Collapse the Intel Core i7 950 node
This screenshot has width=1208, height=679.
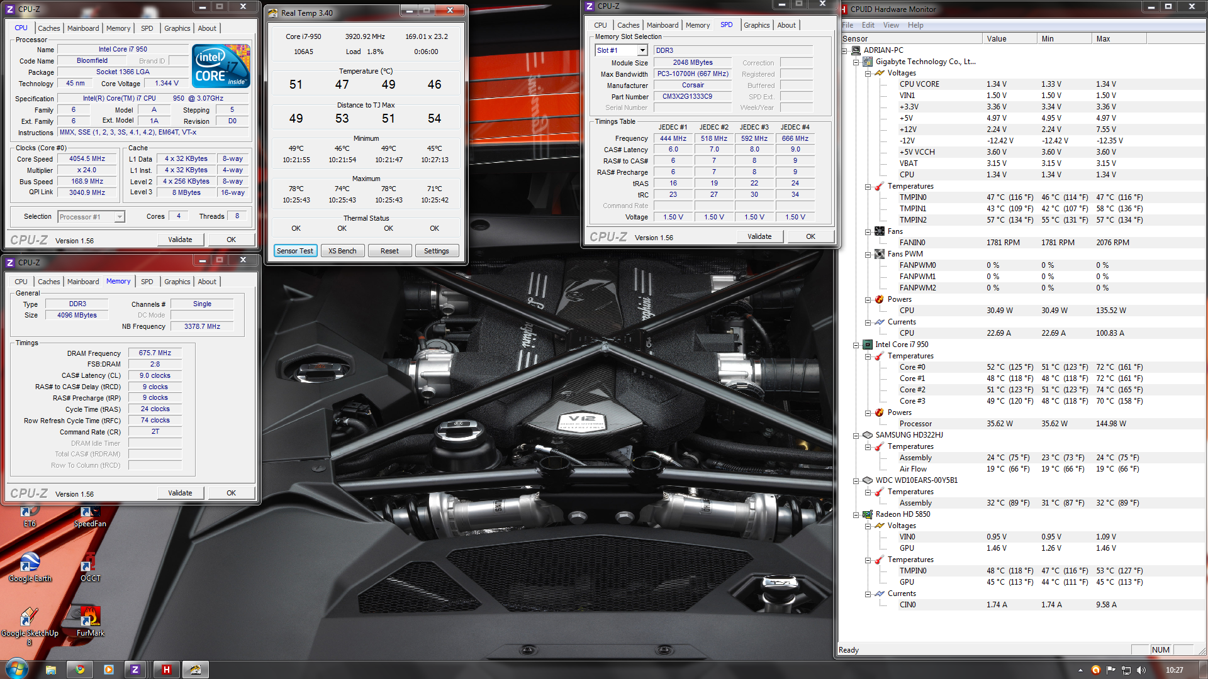pos(856,345)
